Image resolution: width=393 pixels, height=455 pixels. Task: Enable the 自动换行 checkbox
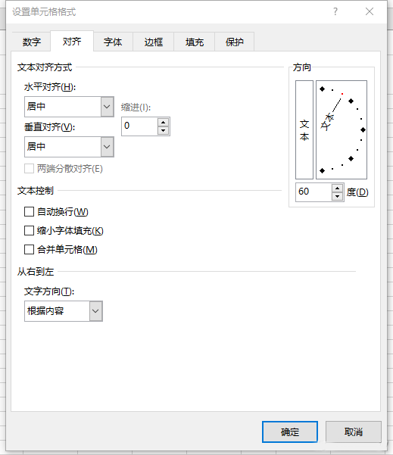(29, 211)
